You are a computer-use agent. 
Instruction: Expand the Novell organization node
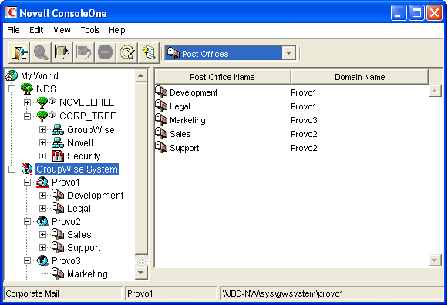pos(42,142)
